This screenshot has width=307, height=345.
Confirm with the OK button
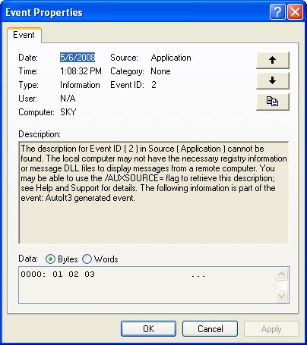[x=148, y=329]
